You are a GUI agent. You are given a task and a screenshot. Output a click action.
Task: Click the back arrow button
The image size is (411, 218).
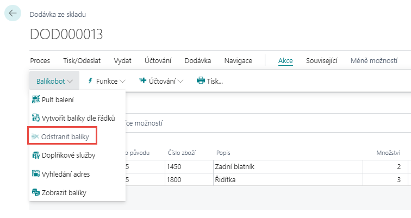(13, 13)
